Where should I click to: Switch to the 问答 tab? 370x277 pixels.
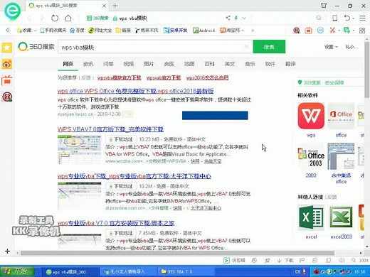(x=108, y=64)
